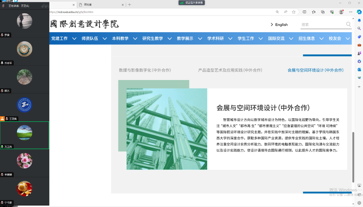This screenshot has height=207, width=363.
Task: Click the Read aloud icon in address bar
Action: click(286, 12)
